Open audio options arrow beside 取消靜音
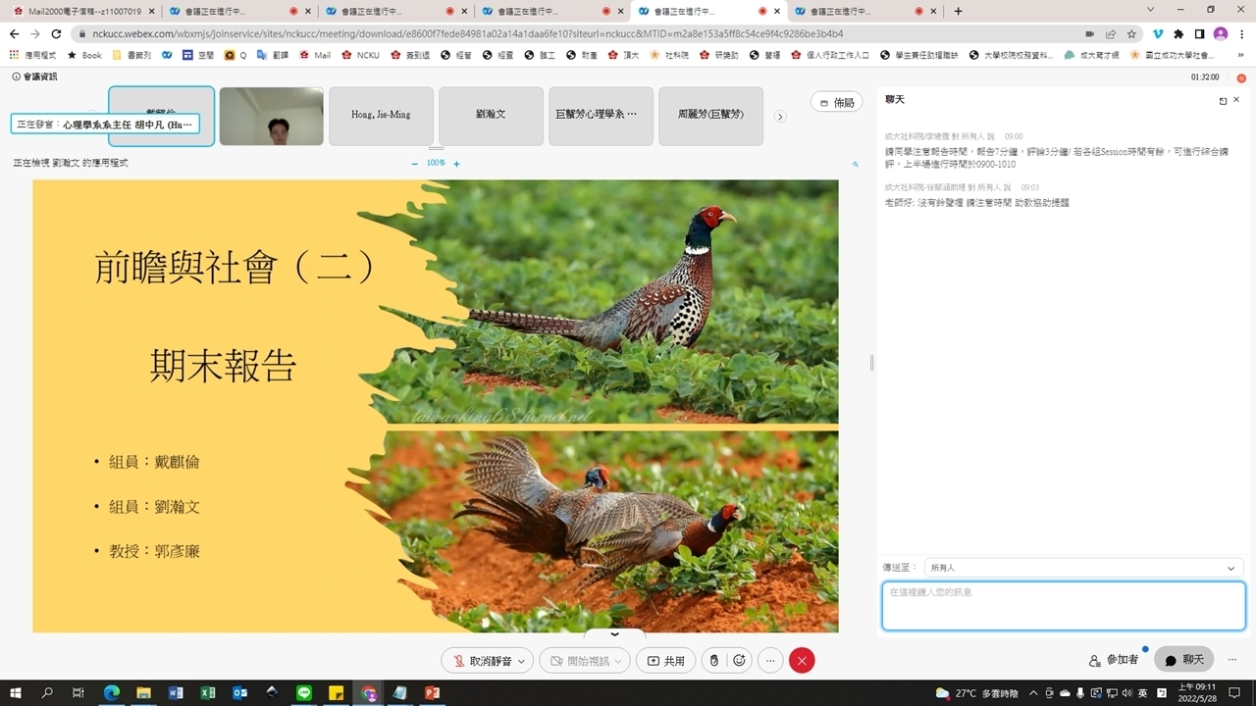Image resolution: width=1256 pixels, height=706 pixels. tap(522, 661)
